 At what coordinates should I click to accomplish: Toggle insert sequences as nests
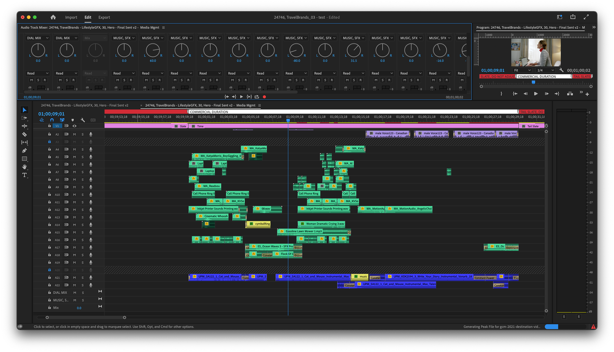coord(42,120)
